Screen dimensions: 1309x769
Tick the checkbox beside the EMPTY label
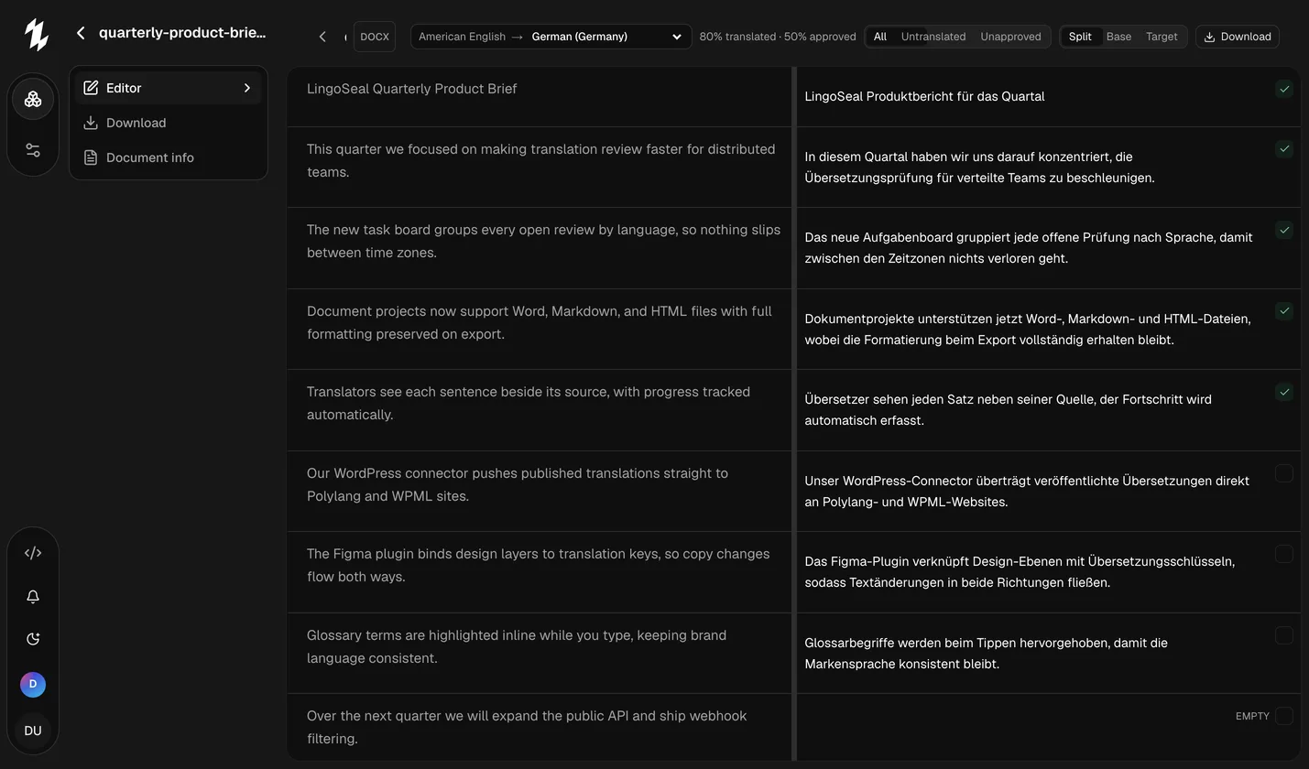[1284, 716]
